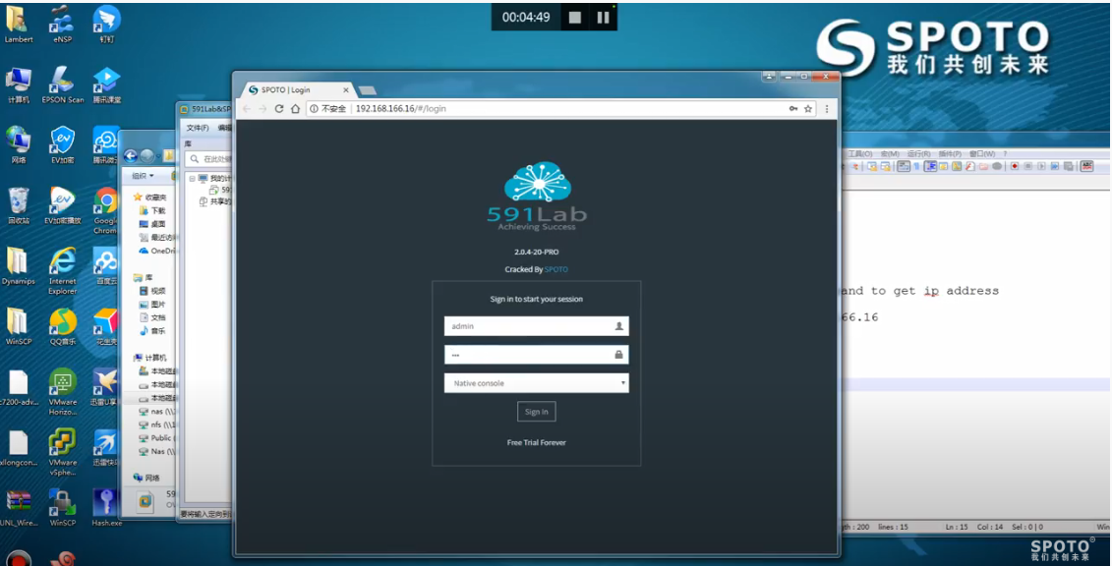View site info for the insecure connection

[328, 108]
